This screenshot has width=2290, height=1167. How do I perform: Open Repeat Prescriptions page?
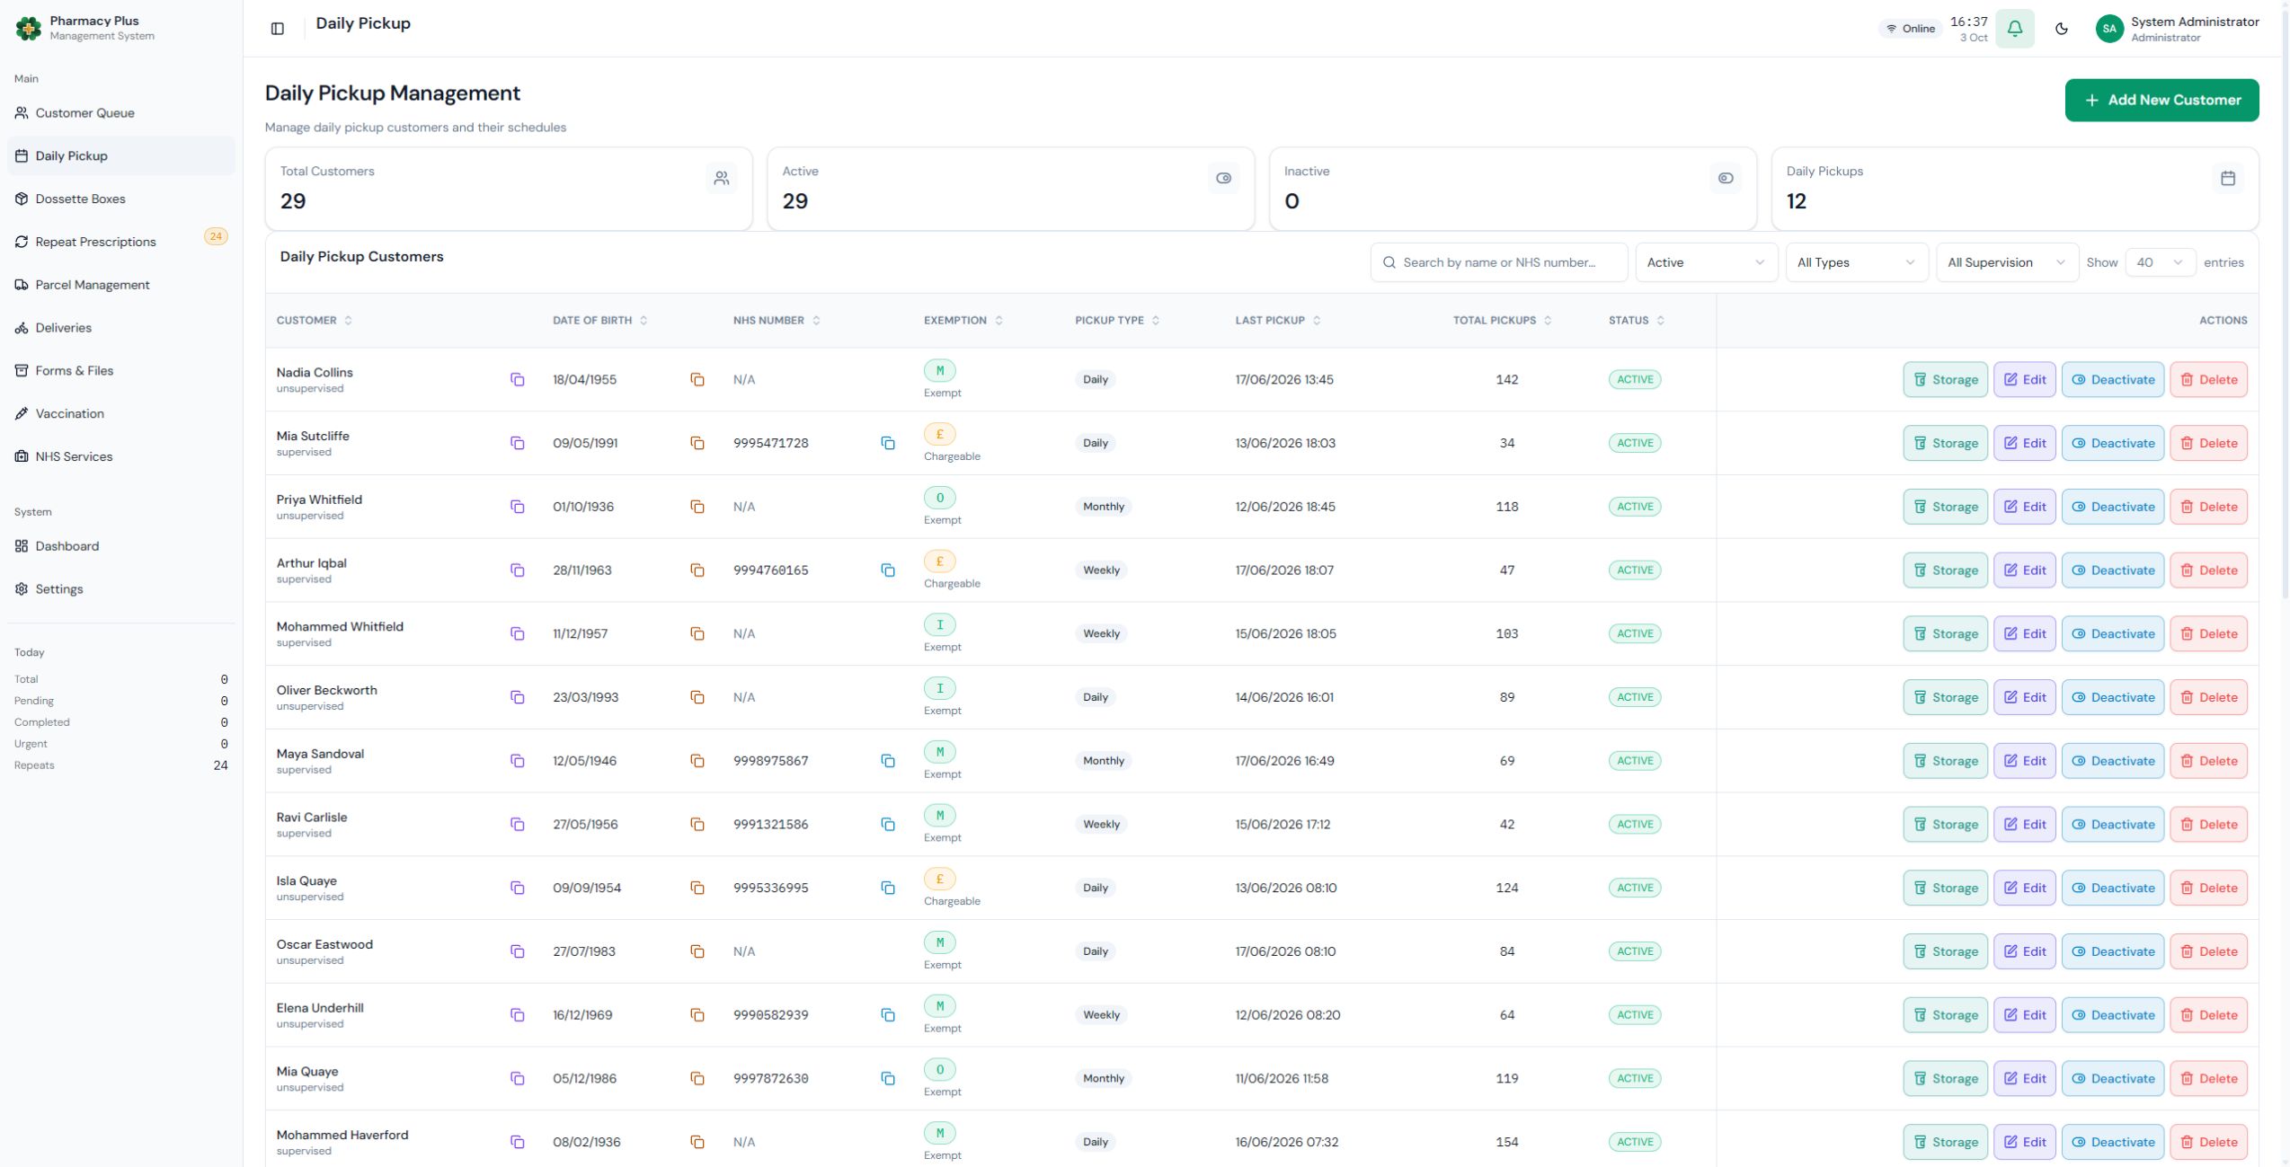[x=121, y=243]
